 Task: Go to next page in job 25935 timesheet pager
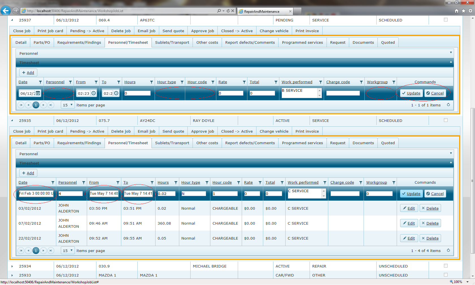point(43,251)
